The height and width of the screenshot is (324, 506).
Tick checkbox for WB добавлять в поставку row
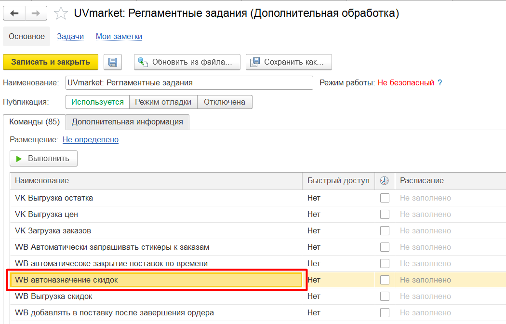[x=385, y=313]
